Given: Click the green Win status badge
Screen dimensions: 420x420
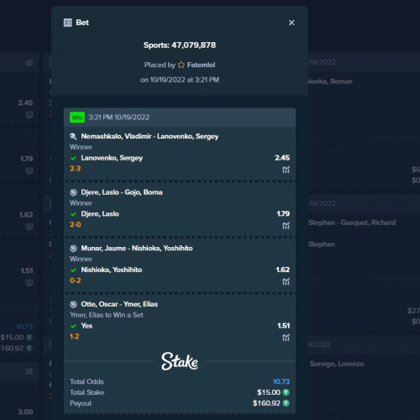Looking at the screenshot, I should click(x=77, y=118).
